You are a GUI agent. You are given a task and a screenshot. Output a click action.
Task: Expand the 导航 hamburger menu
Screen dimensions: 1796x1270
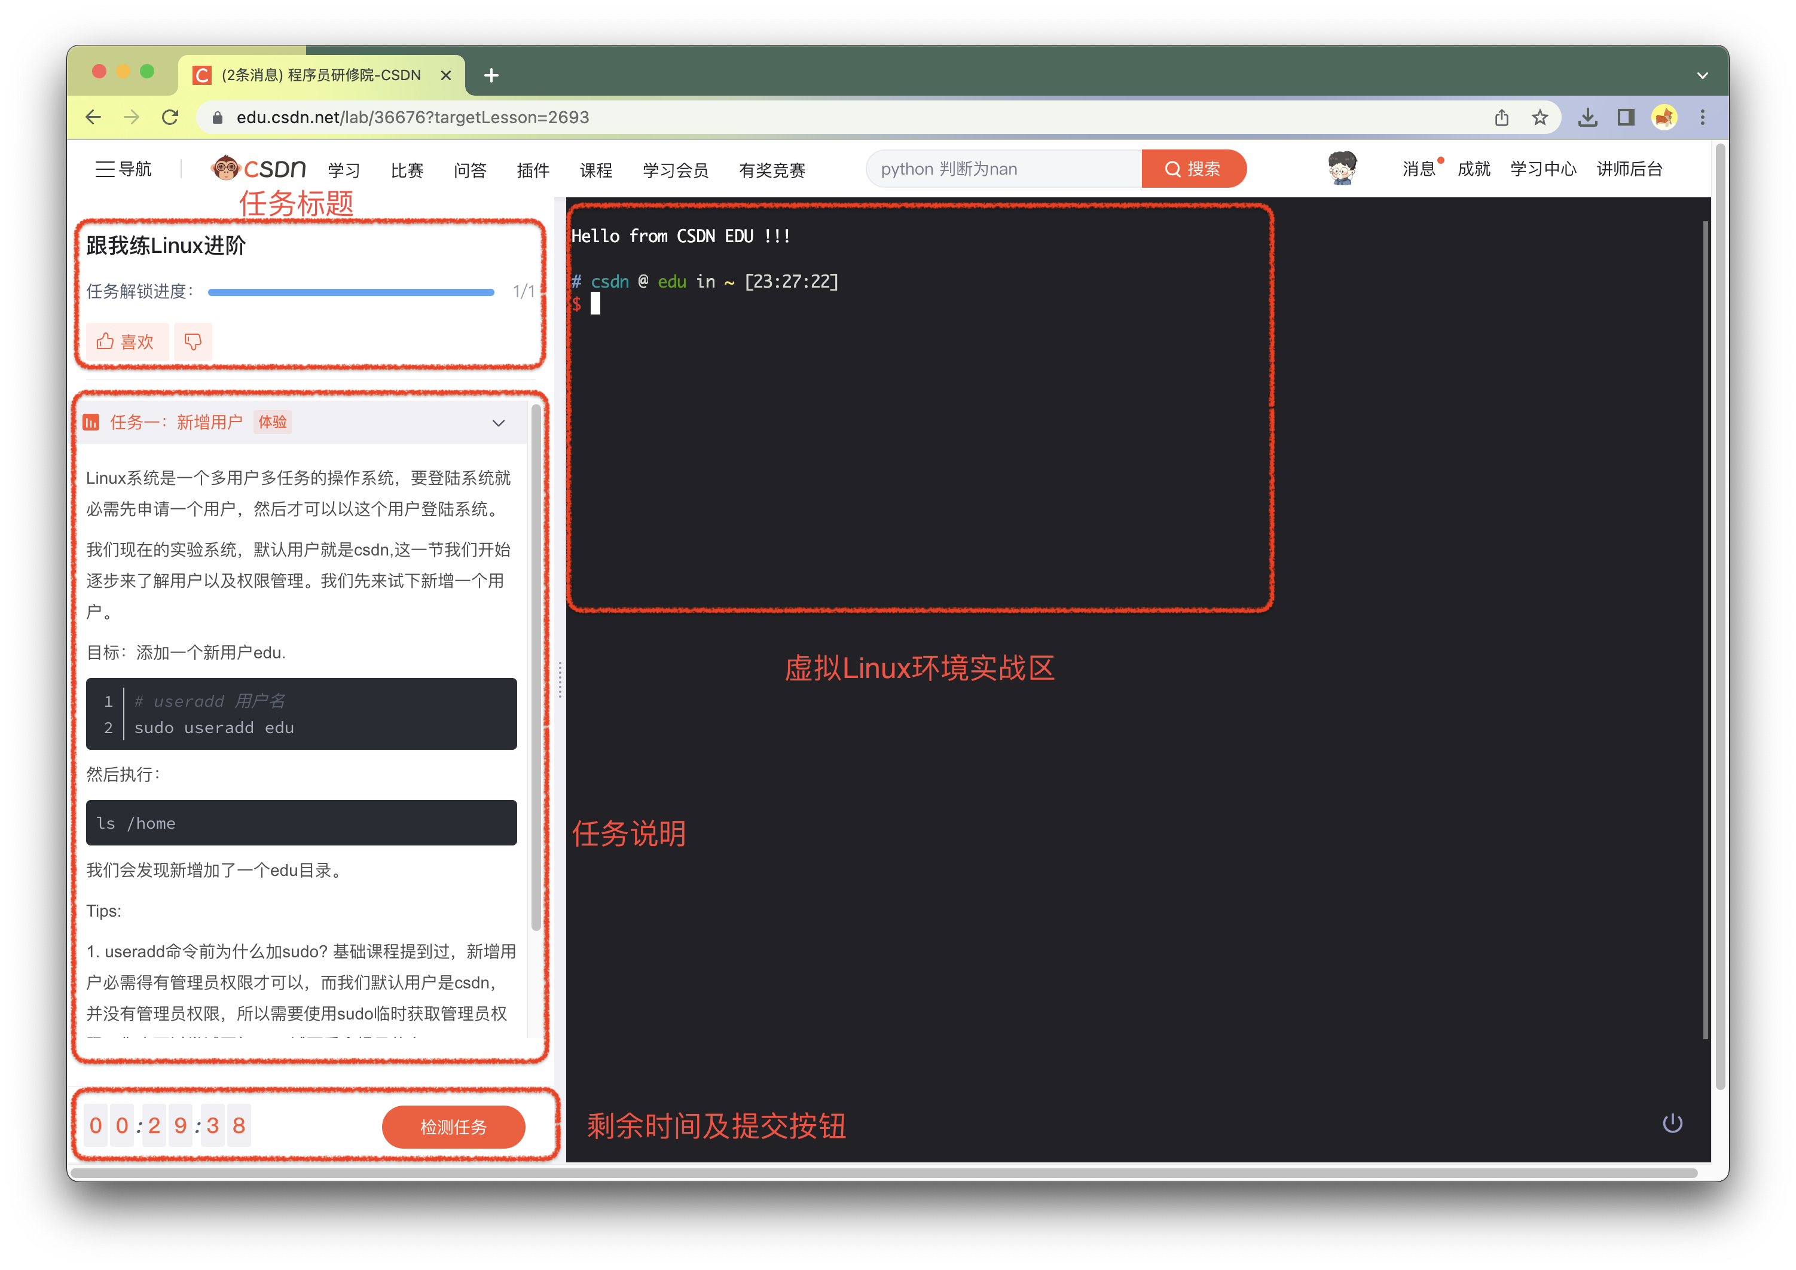click(124, 169)
